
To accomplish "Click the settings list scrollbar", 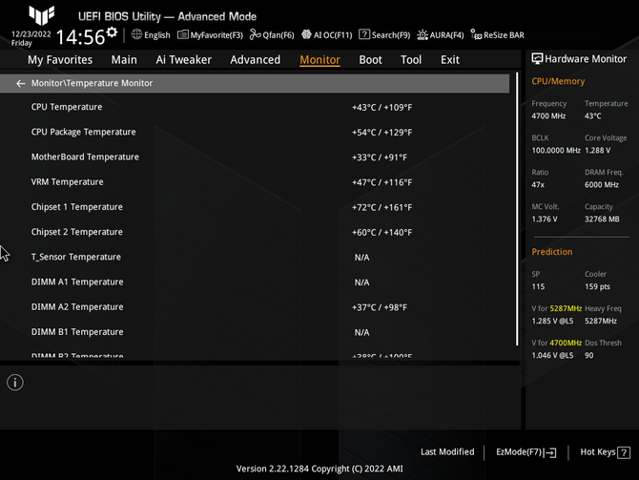I will [x=517, y=209].
